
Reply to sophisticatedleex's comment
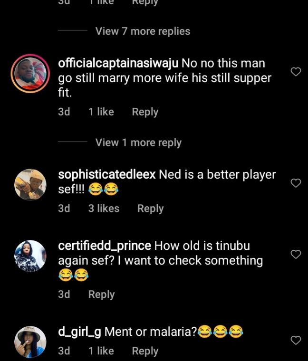(150, 209)
